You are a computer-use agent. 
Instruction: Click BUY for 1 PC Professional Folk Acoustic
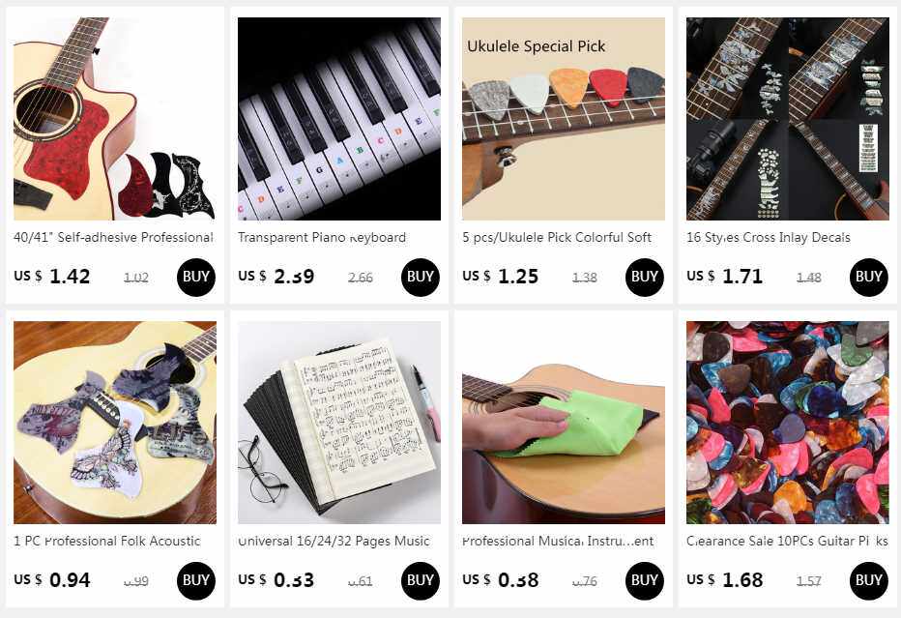click(x=196, y=580)
